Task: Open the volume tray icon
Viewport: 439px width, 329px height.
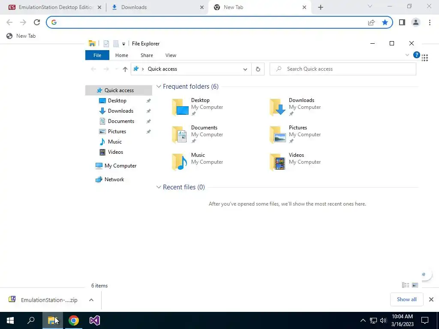Action: pyautogui.click(x=383, y=320)
